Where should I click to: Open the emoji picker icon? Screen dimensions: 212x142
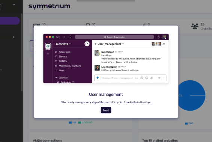[147, 78]
